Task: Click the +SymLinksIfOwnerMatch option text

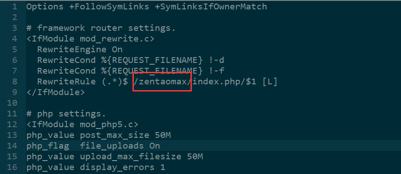Action: click(211, 7)
